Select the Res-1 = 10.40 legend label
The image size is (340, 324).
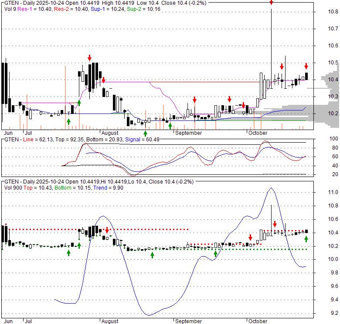click(x=31, y=9)
